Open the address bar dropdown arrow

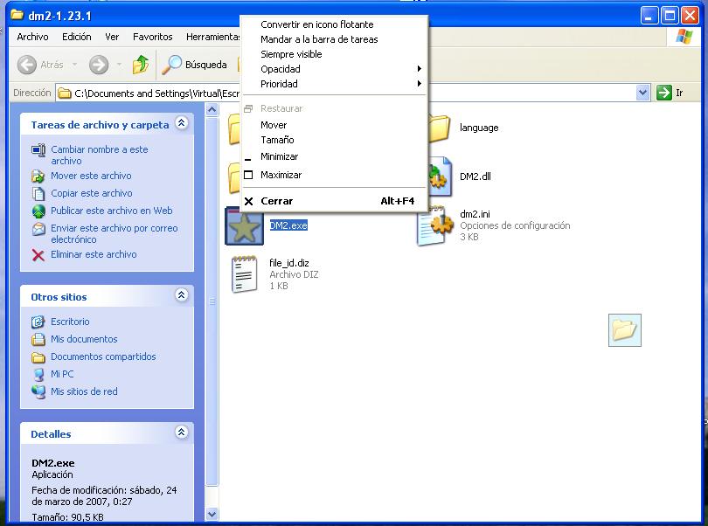643,93
